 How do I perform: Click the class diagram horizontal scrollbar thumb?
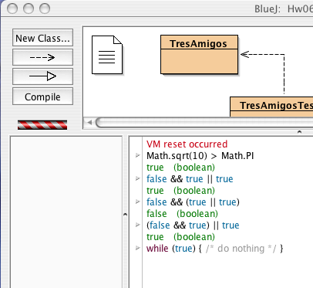tap(204, 122)
